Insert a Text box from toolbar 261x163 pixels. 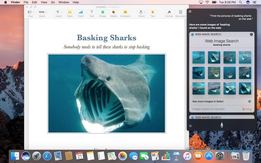point(91,12)
